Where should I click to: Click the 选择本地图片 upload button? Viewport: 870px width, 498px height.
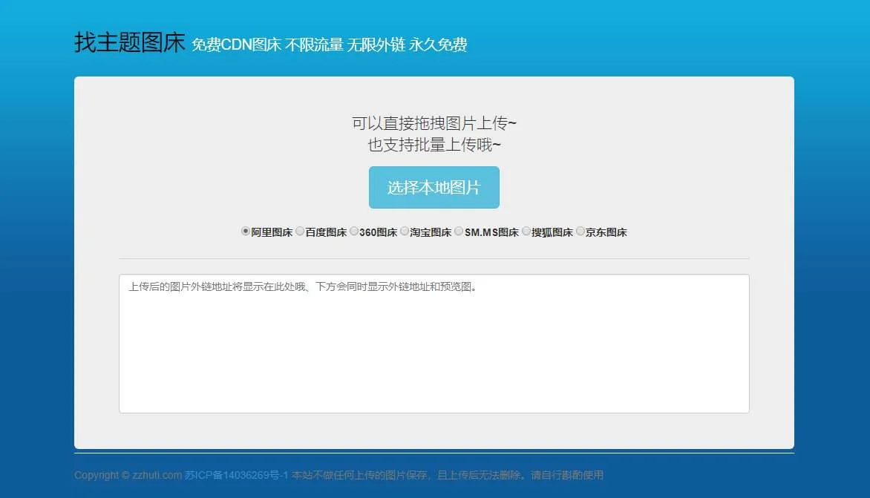tap(434, 188)
